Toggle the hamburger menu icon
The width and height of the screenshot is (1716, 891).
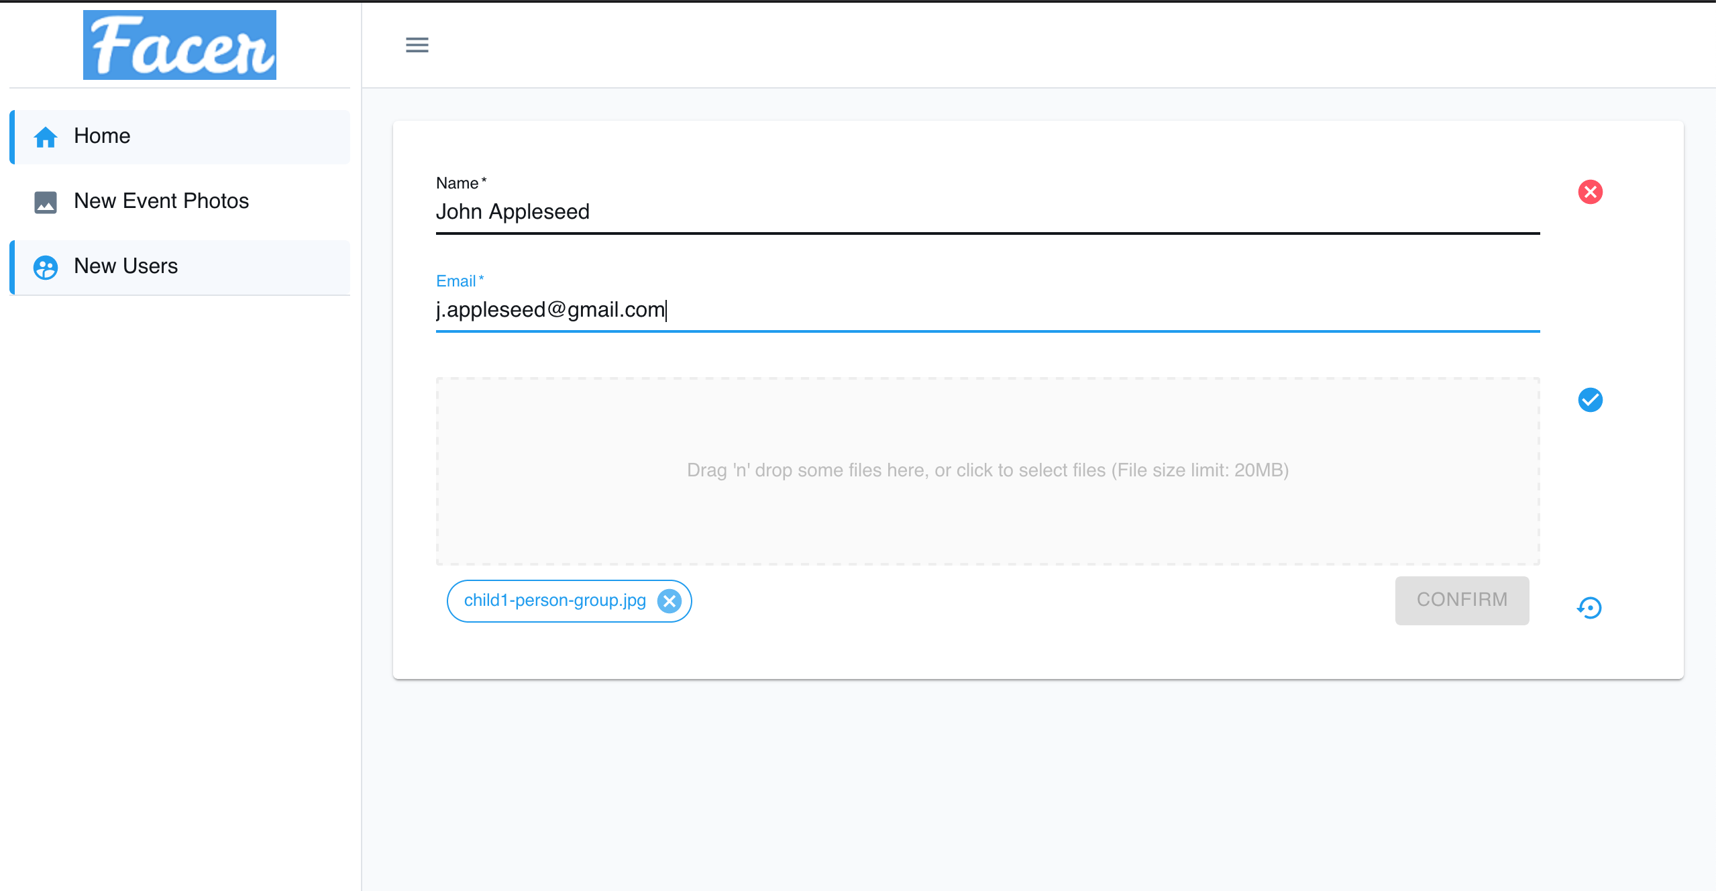click(x=417, y=45)
